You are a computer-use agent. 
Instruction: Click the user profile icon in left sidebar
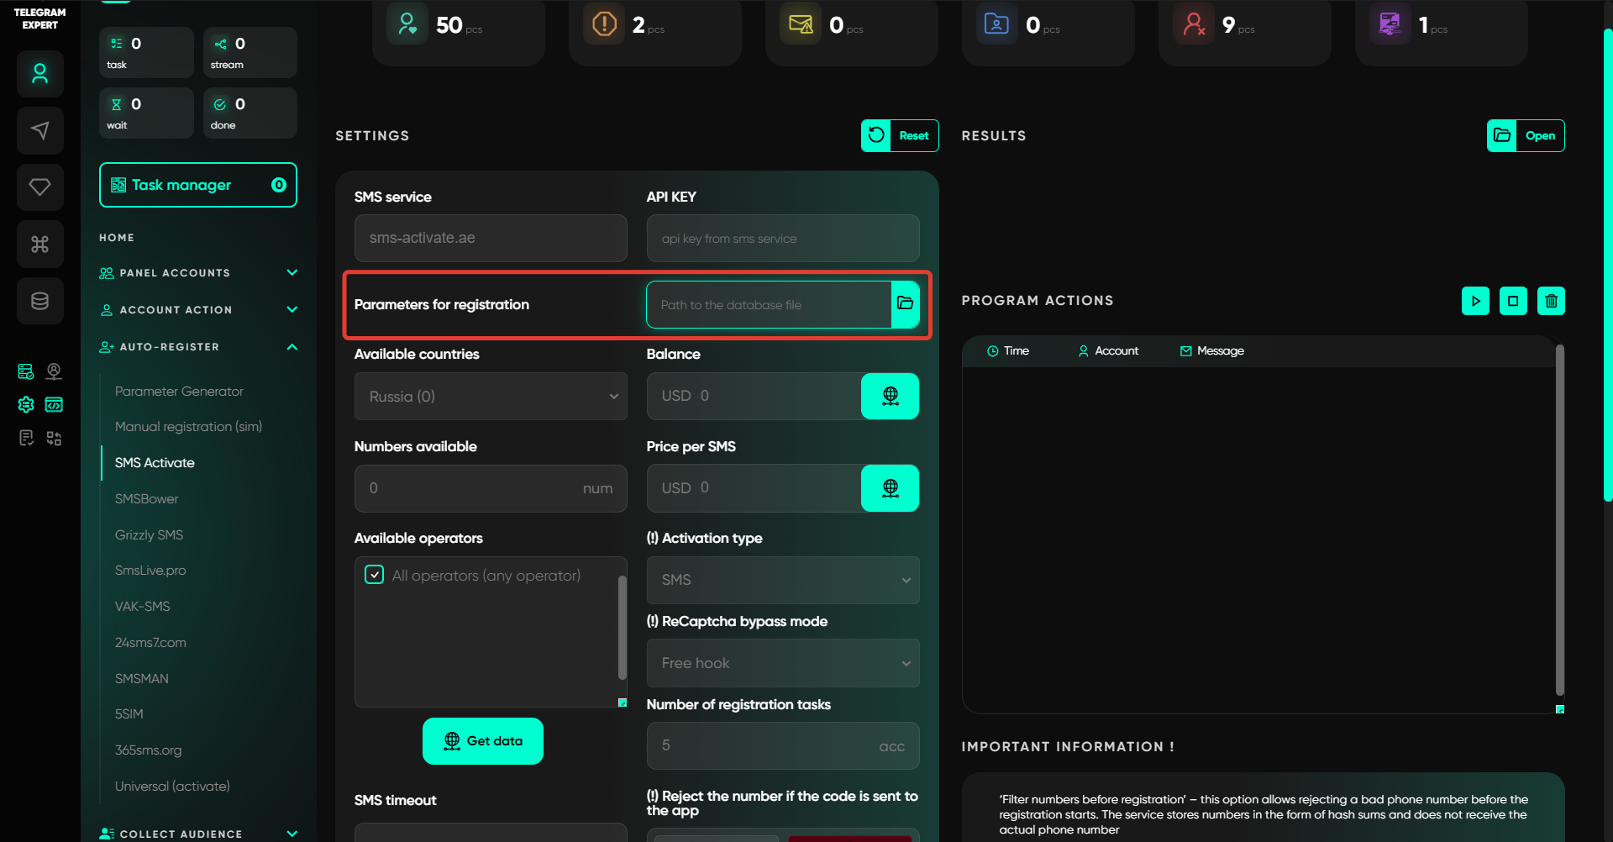coord(39,74)
